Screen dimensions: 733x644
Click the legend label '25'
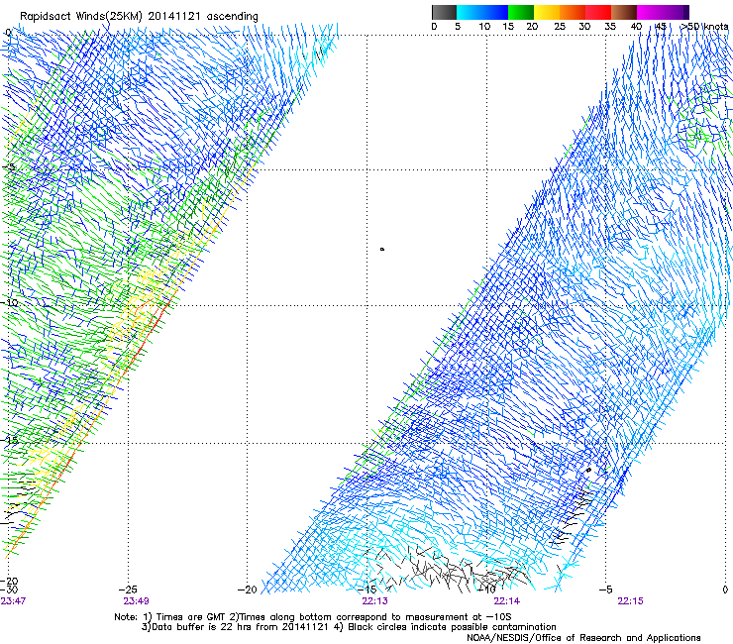[560, 27]
